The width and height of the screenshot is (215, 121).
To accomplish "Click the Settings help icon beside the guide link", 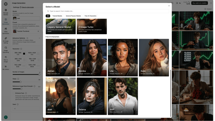I will tap(21, 7).
